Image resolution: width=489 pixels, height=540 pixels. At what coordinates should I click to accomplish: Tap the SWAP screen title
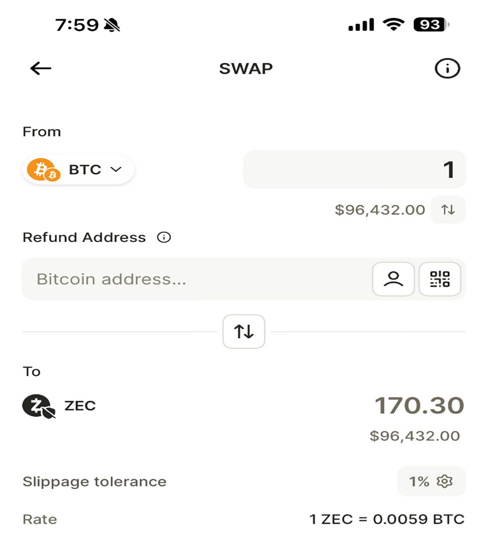[x=245, y=69]
